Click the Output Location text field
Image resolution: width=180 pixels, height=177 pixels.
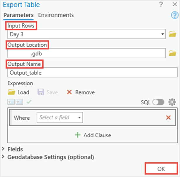[87, 54]
